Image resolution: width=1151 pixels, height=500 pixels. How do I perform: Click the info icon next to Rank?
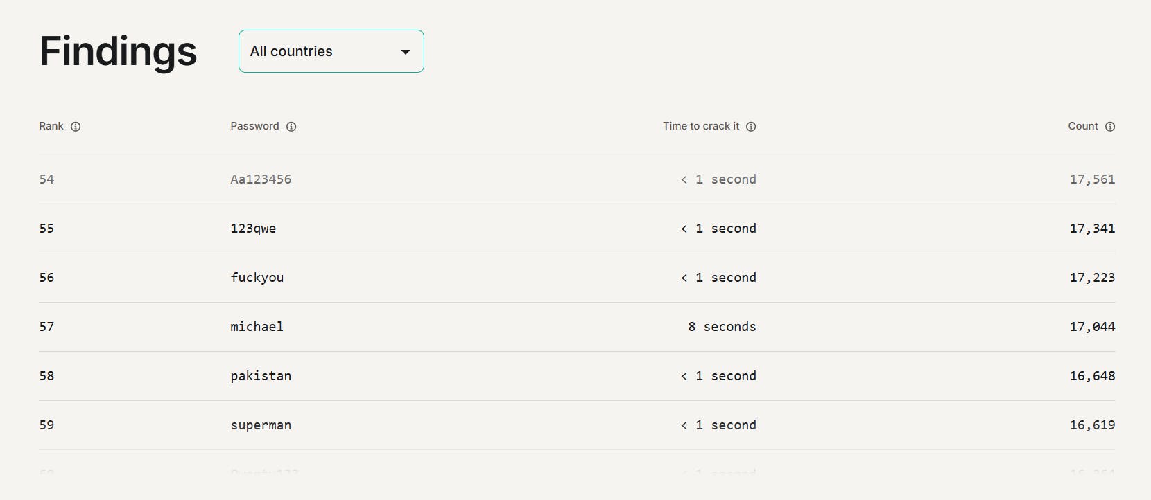click(x=76, y=127)
